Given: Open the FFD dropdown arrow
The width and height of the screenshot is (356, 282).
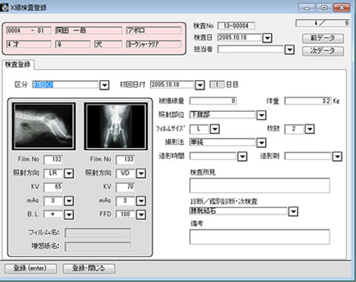Looking at the screenshot, I should tap(141, 215).
